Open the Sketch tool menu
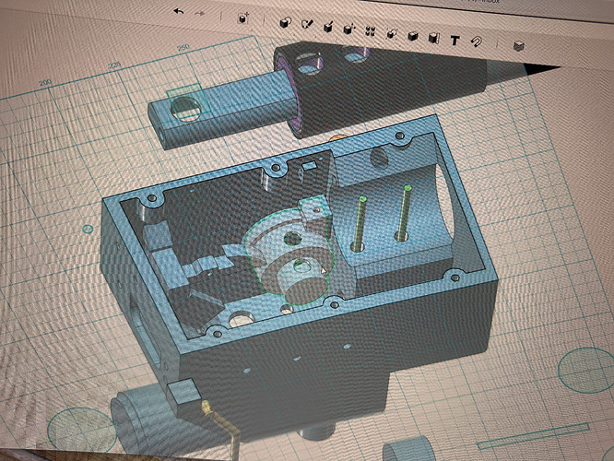The height and width of the screenshot is (461, 614). pos(307,24)
